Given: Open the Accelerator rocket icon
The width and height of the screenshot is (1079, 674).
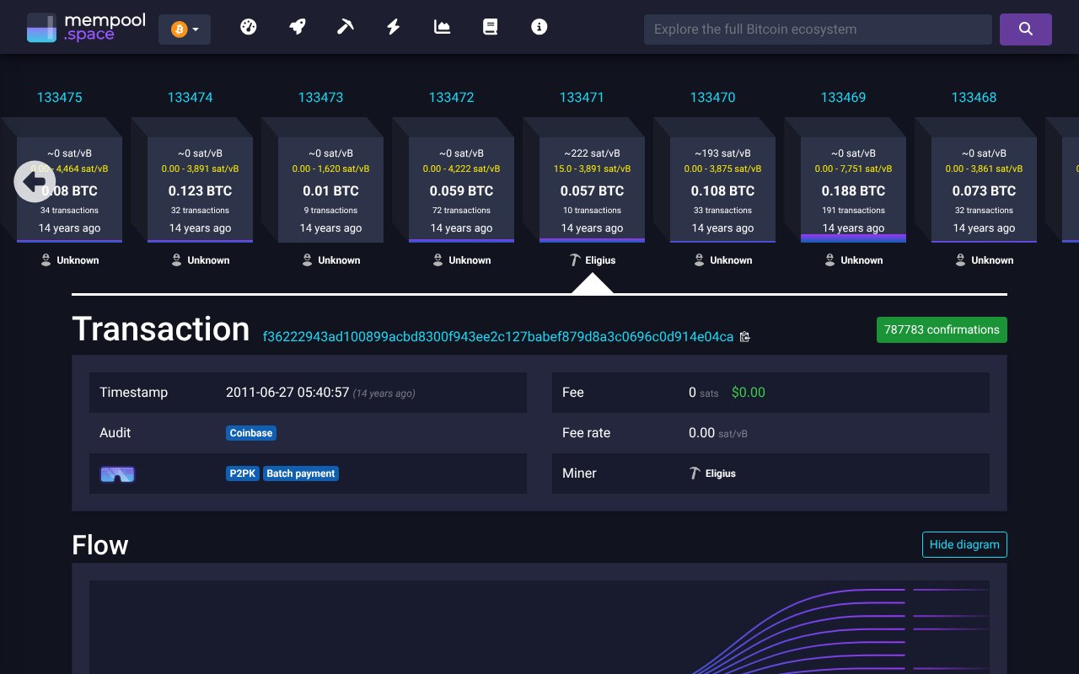Looking at the screenshot, I should 297,26.
